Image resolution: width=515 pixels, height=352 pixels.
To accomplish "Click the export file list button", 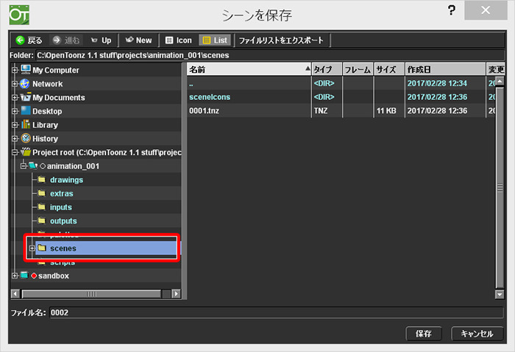I will click(x=281, y=40).
